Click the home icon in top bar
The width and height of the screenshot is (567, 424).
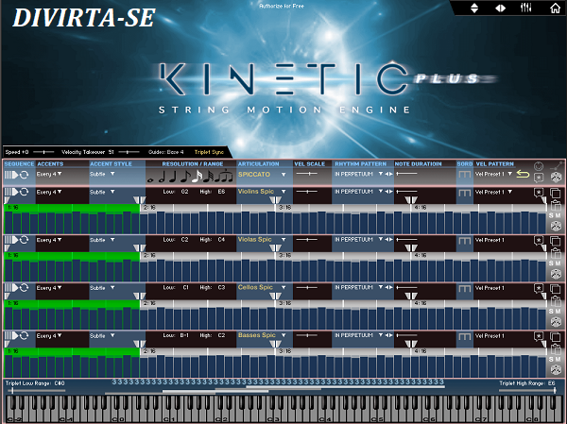pyautogui.click(x=555, y=8)
